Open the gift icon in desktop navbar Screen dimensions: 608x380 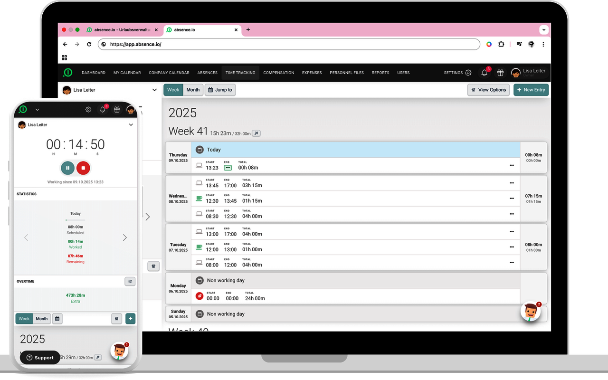point(500,73)
